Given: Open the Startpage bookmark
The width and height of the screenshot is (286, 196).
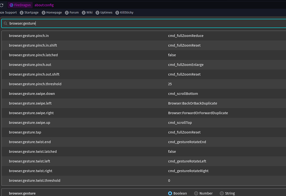Looking at the screenshot, I should (30, 13).
